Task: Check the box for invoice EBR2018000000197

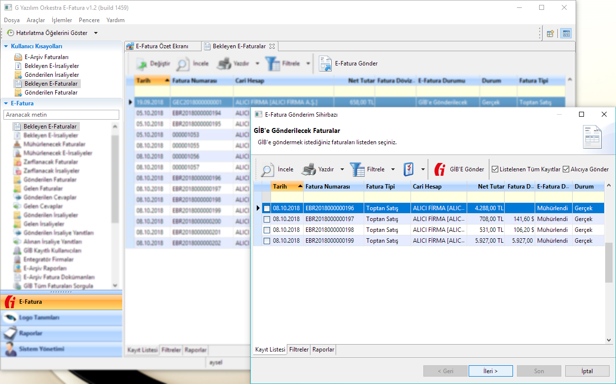Action: 267,219
